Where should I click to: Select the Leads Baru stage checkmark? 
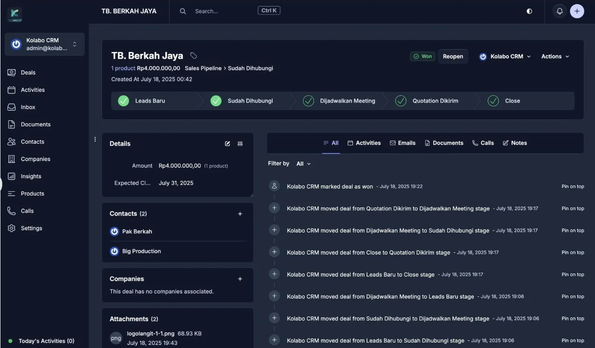[123, 101]
